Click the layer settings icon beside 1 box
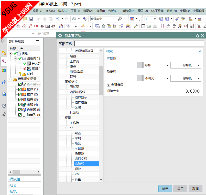The width and height of the screenshot is (206, 195). click(161, 19)
